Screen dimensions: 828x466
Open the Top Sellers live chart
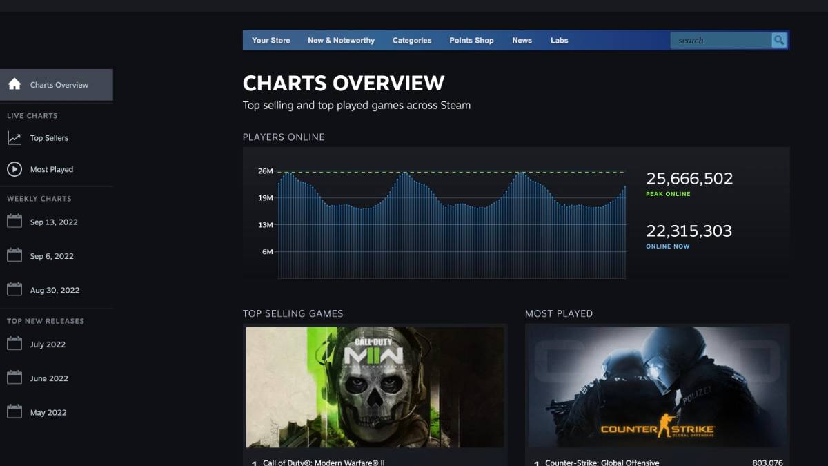coord(49,138)
